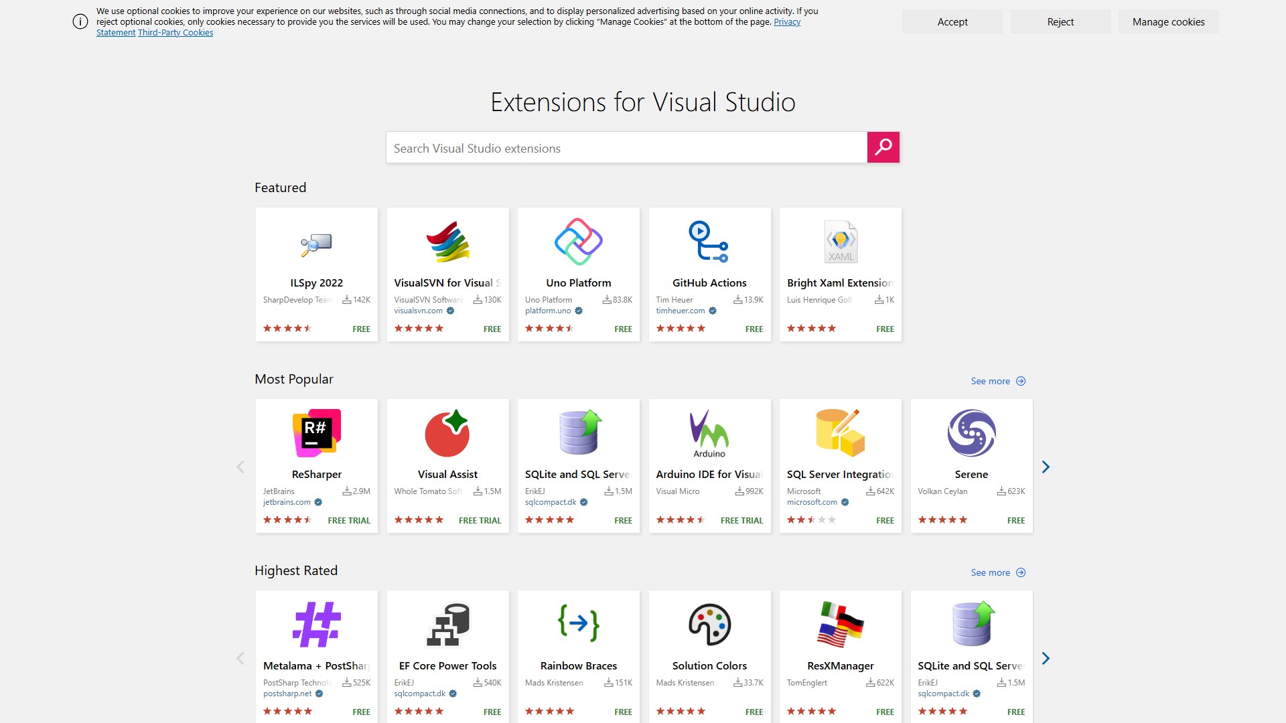
Task: Advance Highest Rated list with right chevron
Action: [1046, 659]
